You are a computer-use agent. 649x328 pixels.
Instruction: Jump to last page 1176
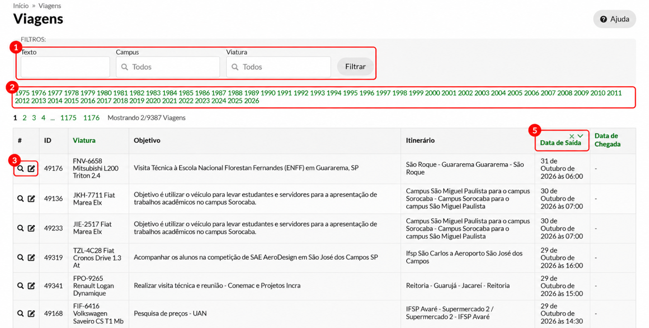[x=92, y=118]
